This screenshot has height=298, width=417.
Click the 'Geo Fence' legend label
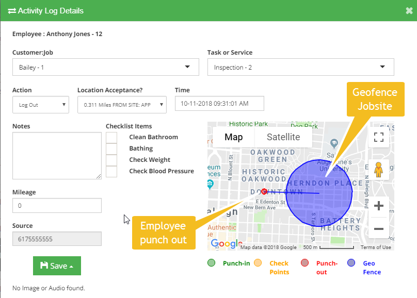point(372,268)
